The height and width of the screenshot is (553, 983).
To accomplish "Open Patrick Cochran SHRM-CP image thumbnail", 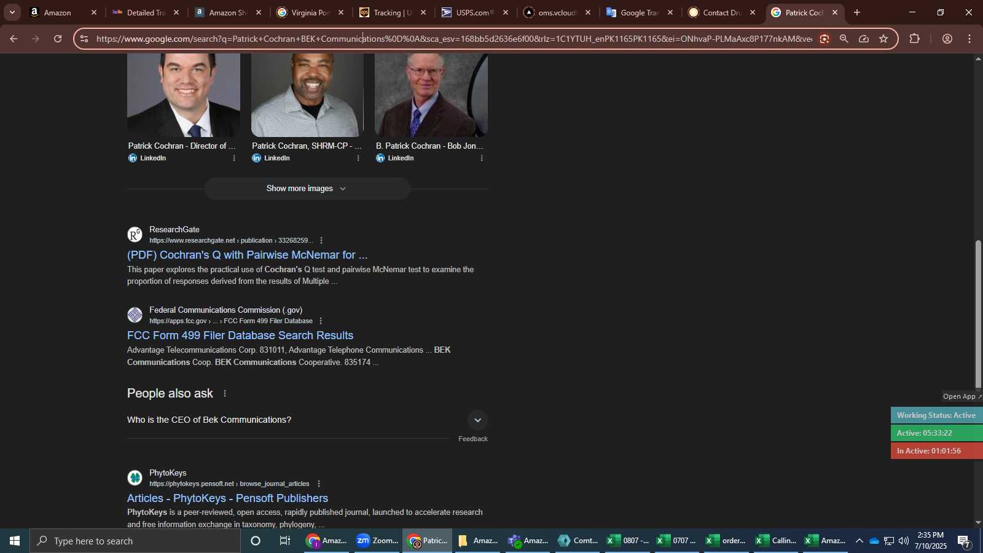I will coord(307,95).
